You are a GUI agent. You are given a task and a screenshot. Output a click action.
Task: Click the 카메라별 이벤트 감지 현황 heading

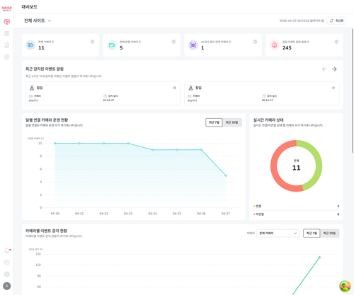pyautogui.click(x=46, y=231)
